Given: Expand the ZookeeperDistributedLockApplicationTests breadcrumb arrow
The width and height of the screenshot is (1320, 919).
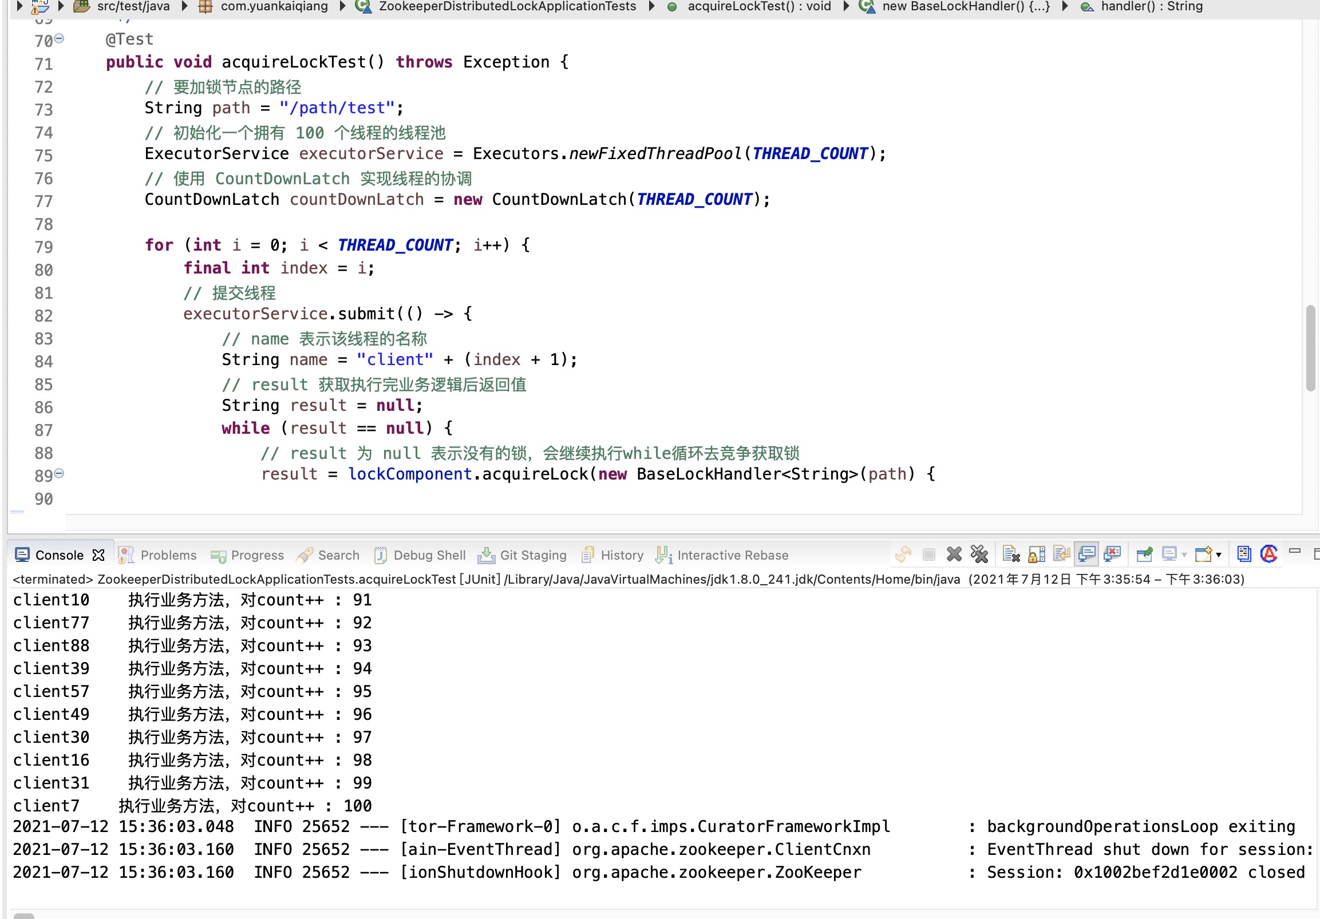Looking at the screenshot, I should (x=652, y=6).
